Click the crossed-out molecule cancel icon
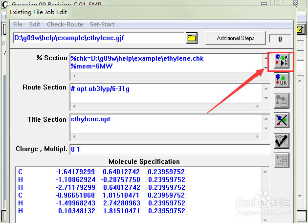 [x=282, y=120]
